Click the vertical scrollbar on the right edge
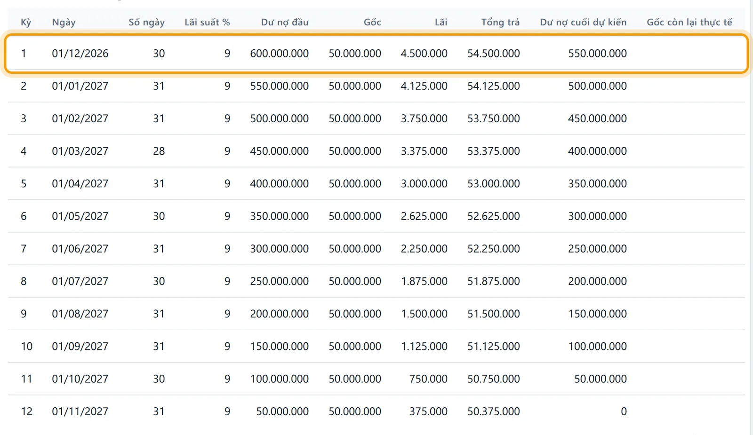Screen dimensions: 753x435 pos(751,217)
